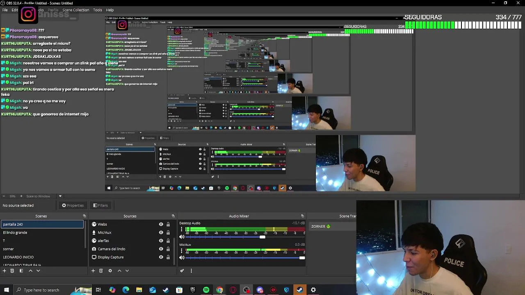This screenshot has width=525, height=295.
Task: Remove selected source with trash icon
Action: [x=101, y=270]
